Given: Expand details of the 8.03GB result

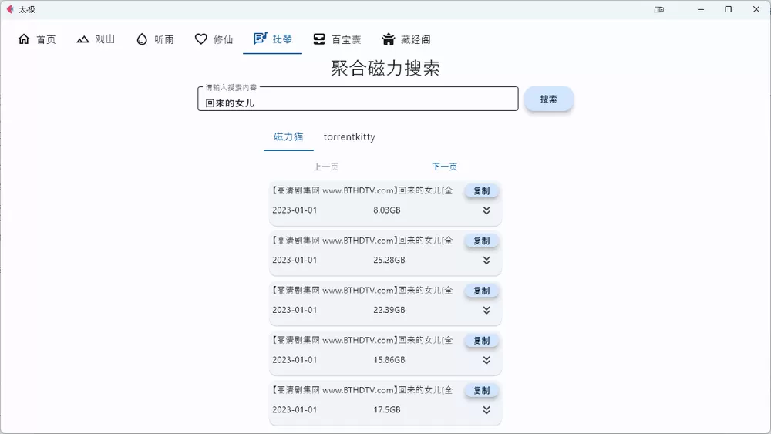Looking at the screenshot, I should 487,210.
